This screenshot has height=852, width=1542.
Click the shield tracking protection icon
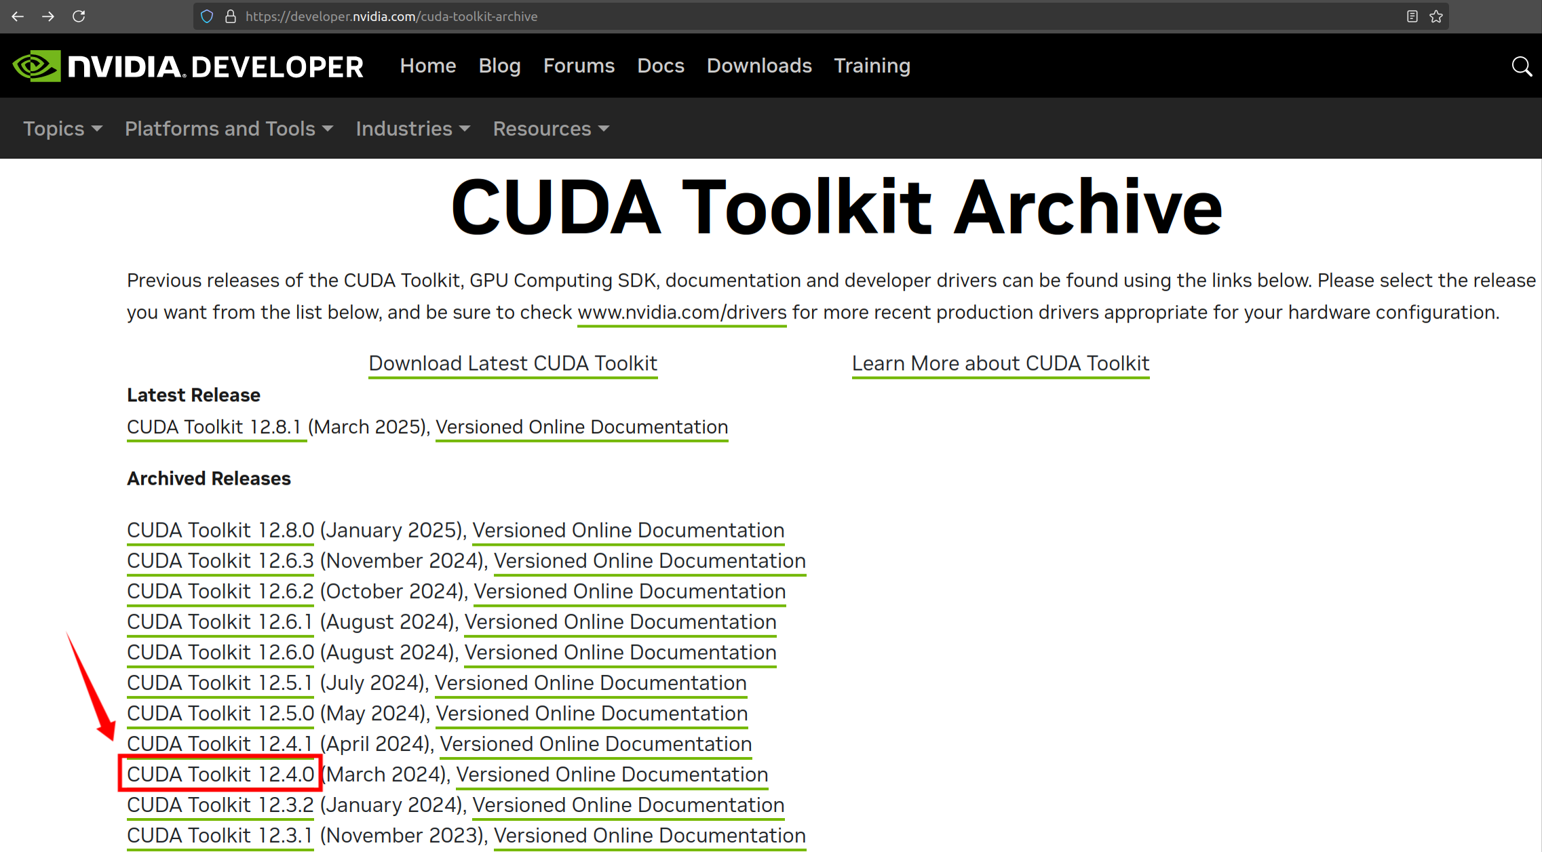coord(207,16)
